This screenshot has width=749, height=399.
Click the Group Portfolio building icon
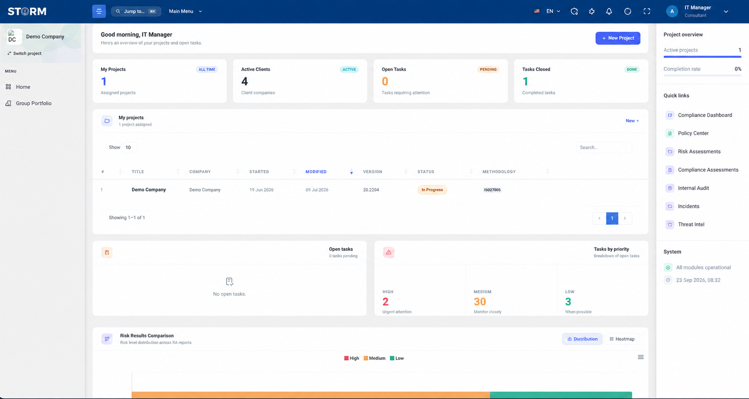pos(8,103)
